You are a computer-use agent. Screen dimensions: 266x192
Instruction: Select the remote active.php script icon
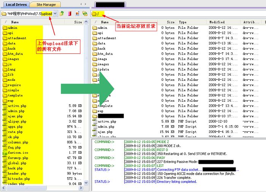pos(95,121)
